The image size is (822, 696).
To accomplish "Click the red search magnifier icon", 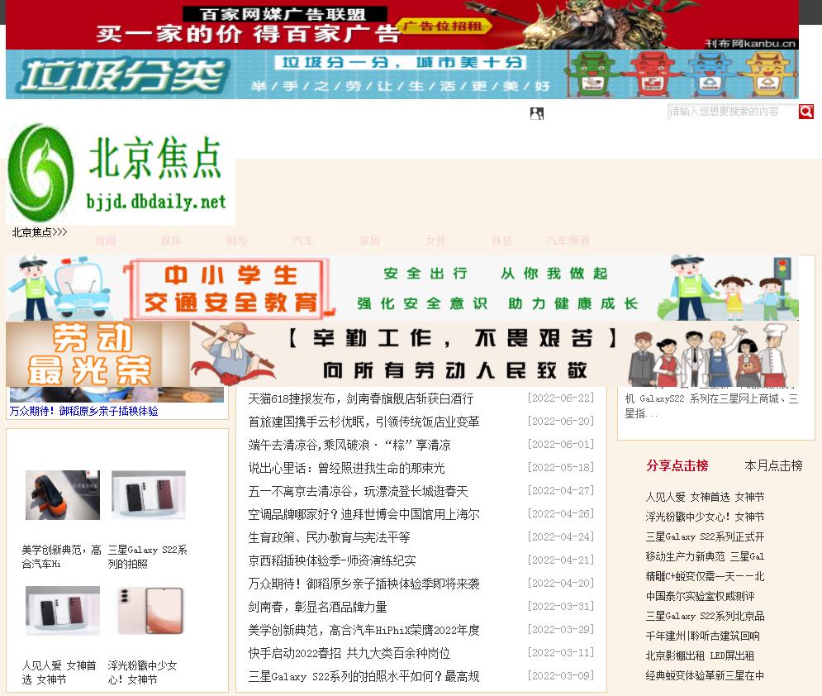I will pyautogui.click(x=805, y=112).
